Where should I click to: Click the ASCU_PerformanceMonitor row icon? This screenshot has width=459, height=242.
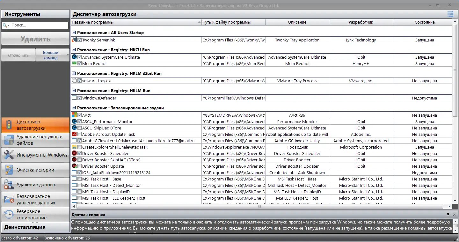click(x=74, y=121)
